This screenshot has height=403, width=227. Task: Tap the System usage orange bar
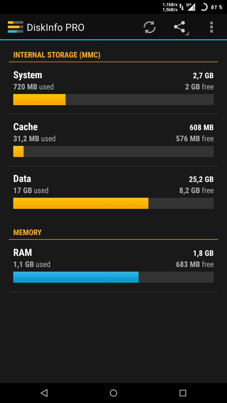click(39, 100)
